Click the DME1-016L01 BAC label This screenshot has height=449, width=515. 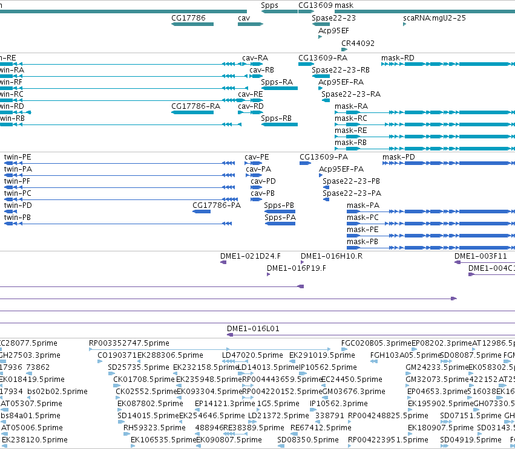coord(253,329)
